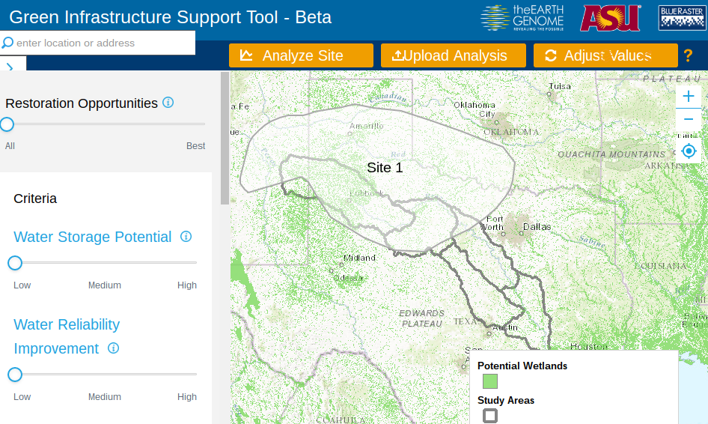Click the Analyze Site button
708x424 pixels.
coord(301,55)
